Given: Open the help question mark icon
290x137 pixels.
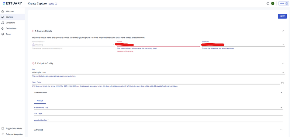Looking at the screenshot, I should [x=268, y=4].
